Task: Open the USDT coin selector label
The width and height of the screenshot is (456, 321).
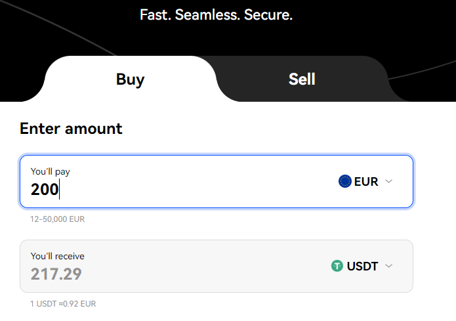Action: click(362, 267)
